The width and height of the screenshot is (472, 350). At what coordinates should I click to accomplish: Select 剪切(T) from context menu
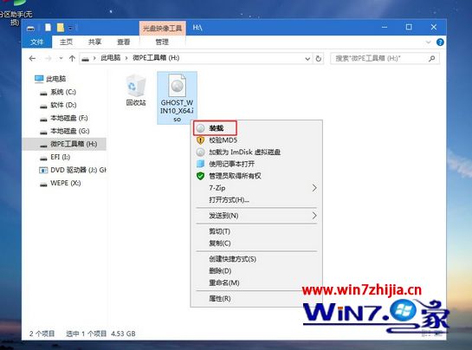tap(256, 231)
